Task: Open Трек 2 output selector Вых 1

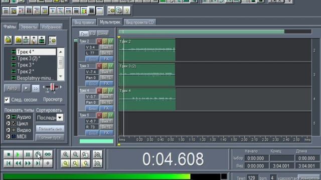Action: click(106, 47)
